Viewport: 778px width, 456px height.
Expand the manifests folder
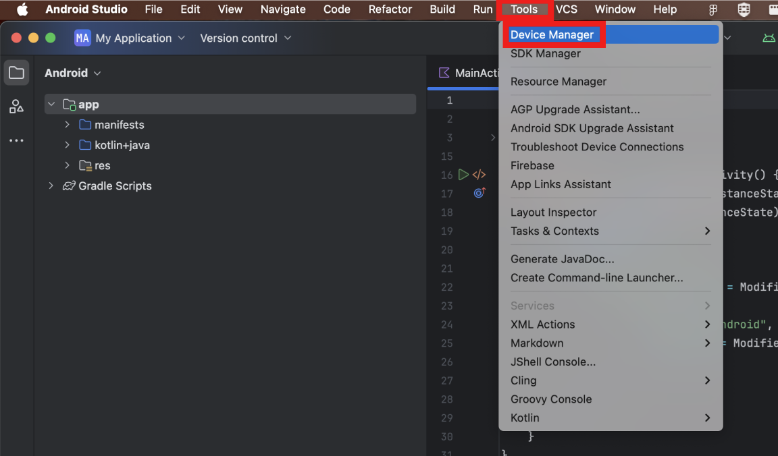[68, 125]
